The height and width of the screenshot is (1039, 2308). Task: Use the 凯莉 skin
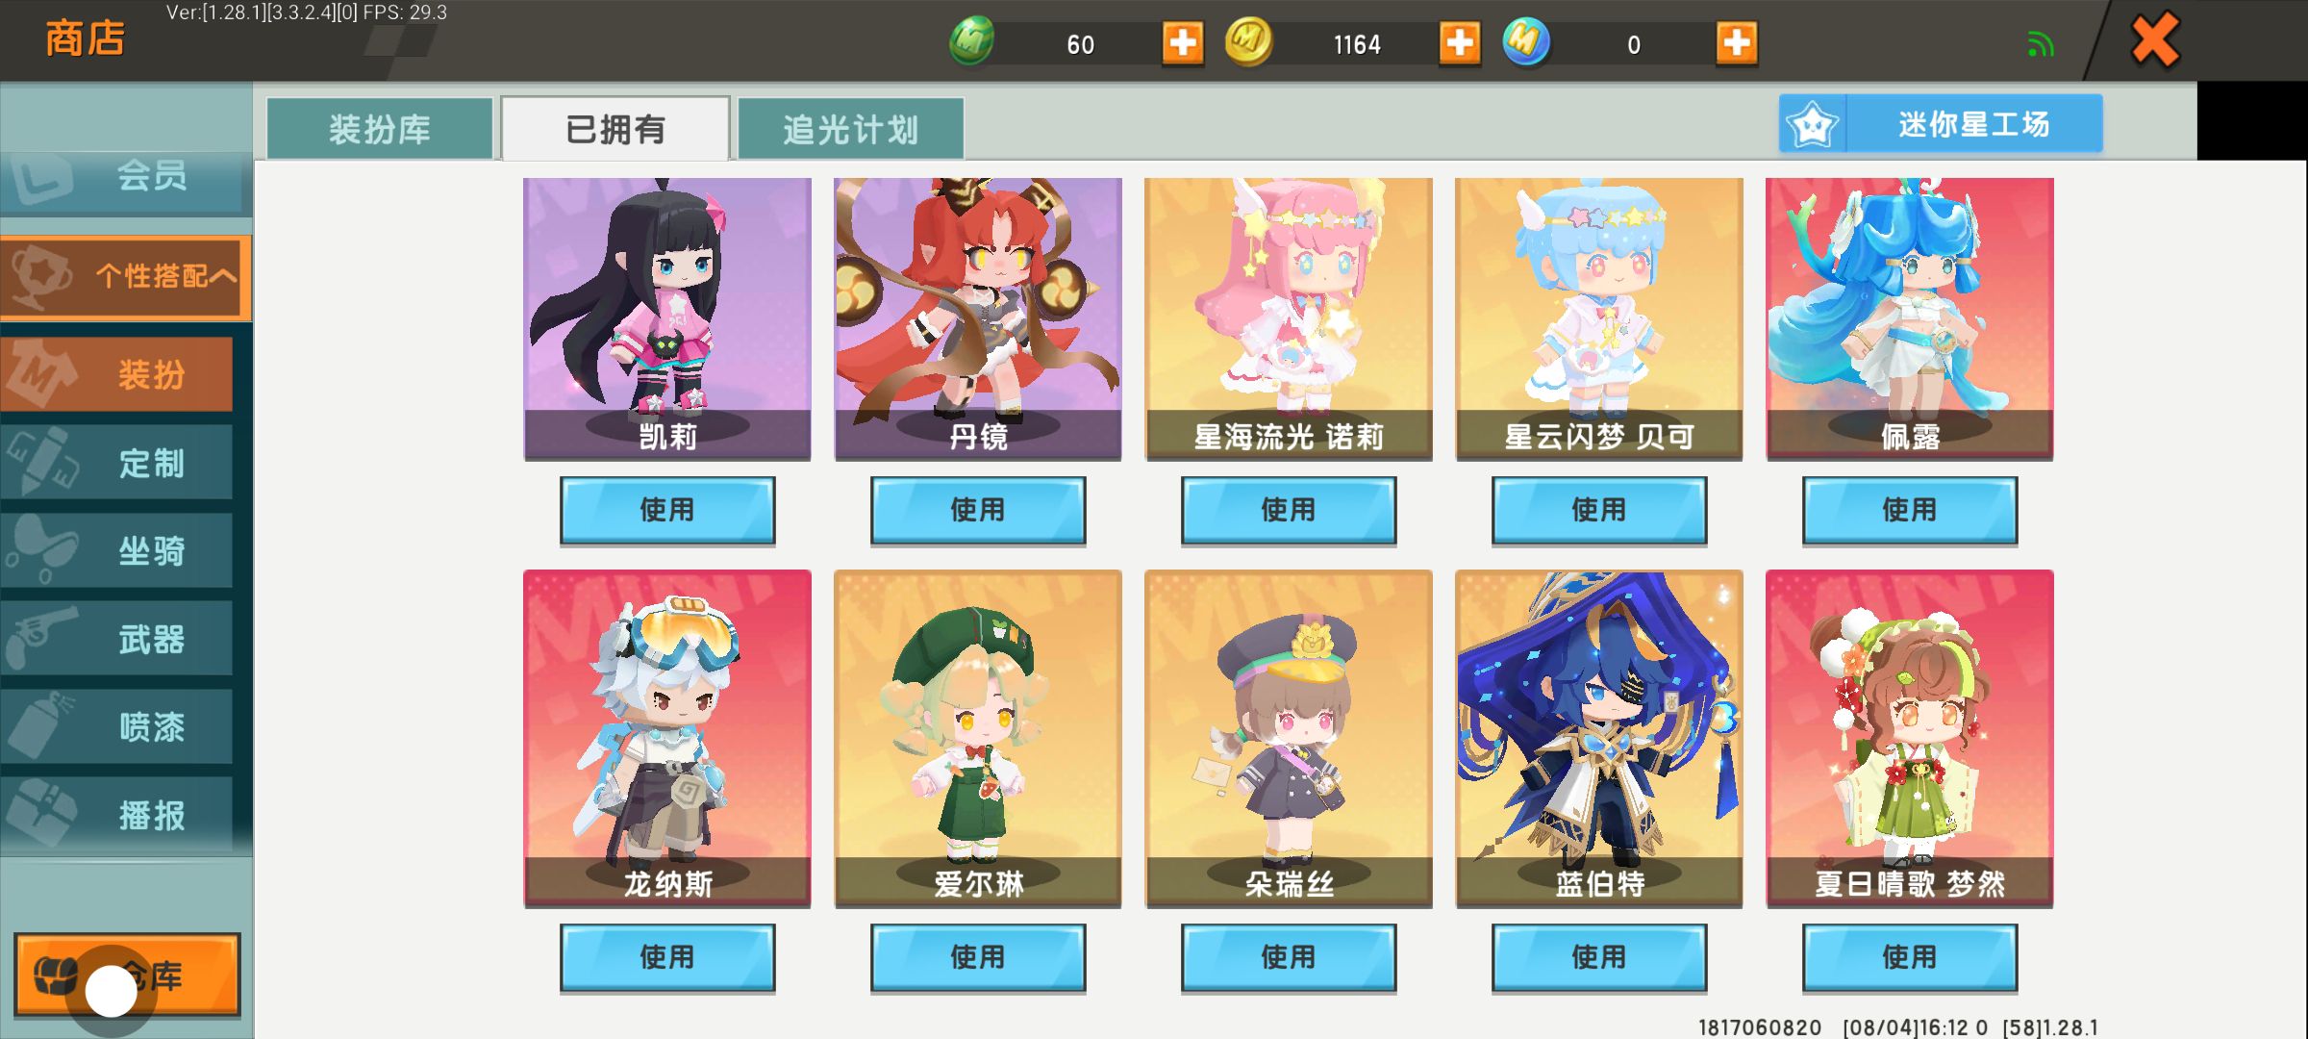point(667,510)
